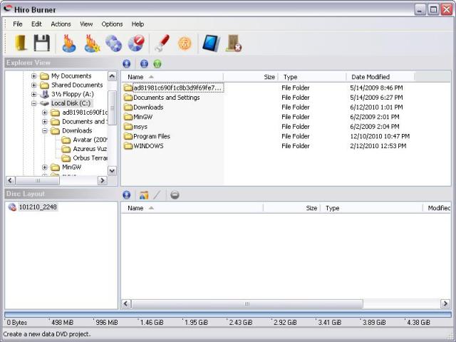456x342 pixels.
Task: Click the 2.43 GiB capacity marker
Action: coord(241,323)
